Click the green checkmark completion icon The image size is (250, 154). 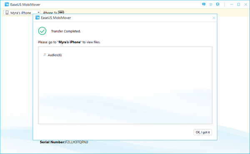coord(42,31)
